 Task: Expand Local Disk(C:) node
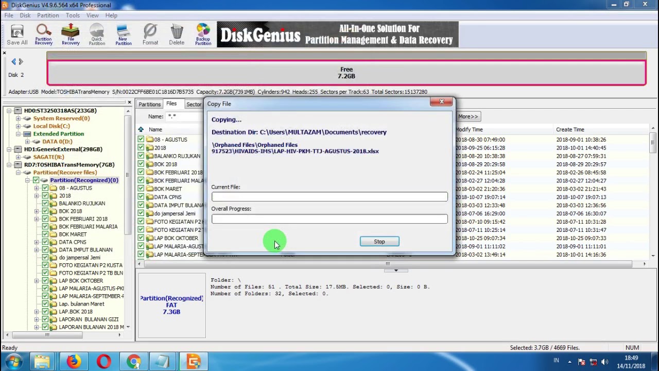pyautogui.click(x=18, y=126)
